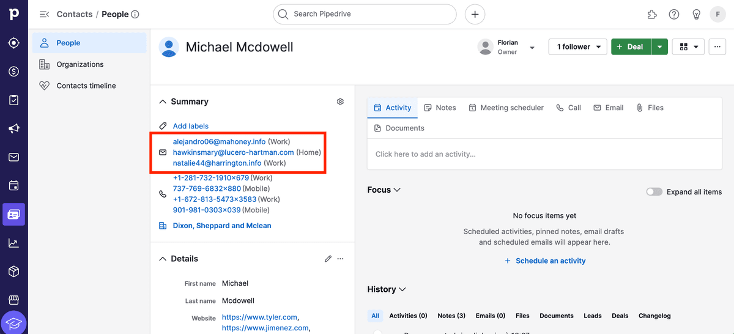Open the Mail envelope sidebar icon
The image size is (734, 334).
coord(13,157)
